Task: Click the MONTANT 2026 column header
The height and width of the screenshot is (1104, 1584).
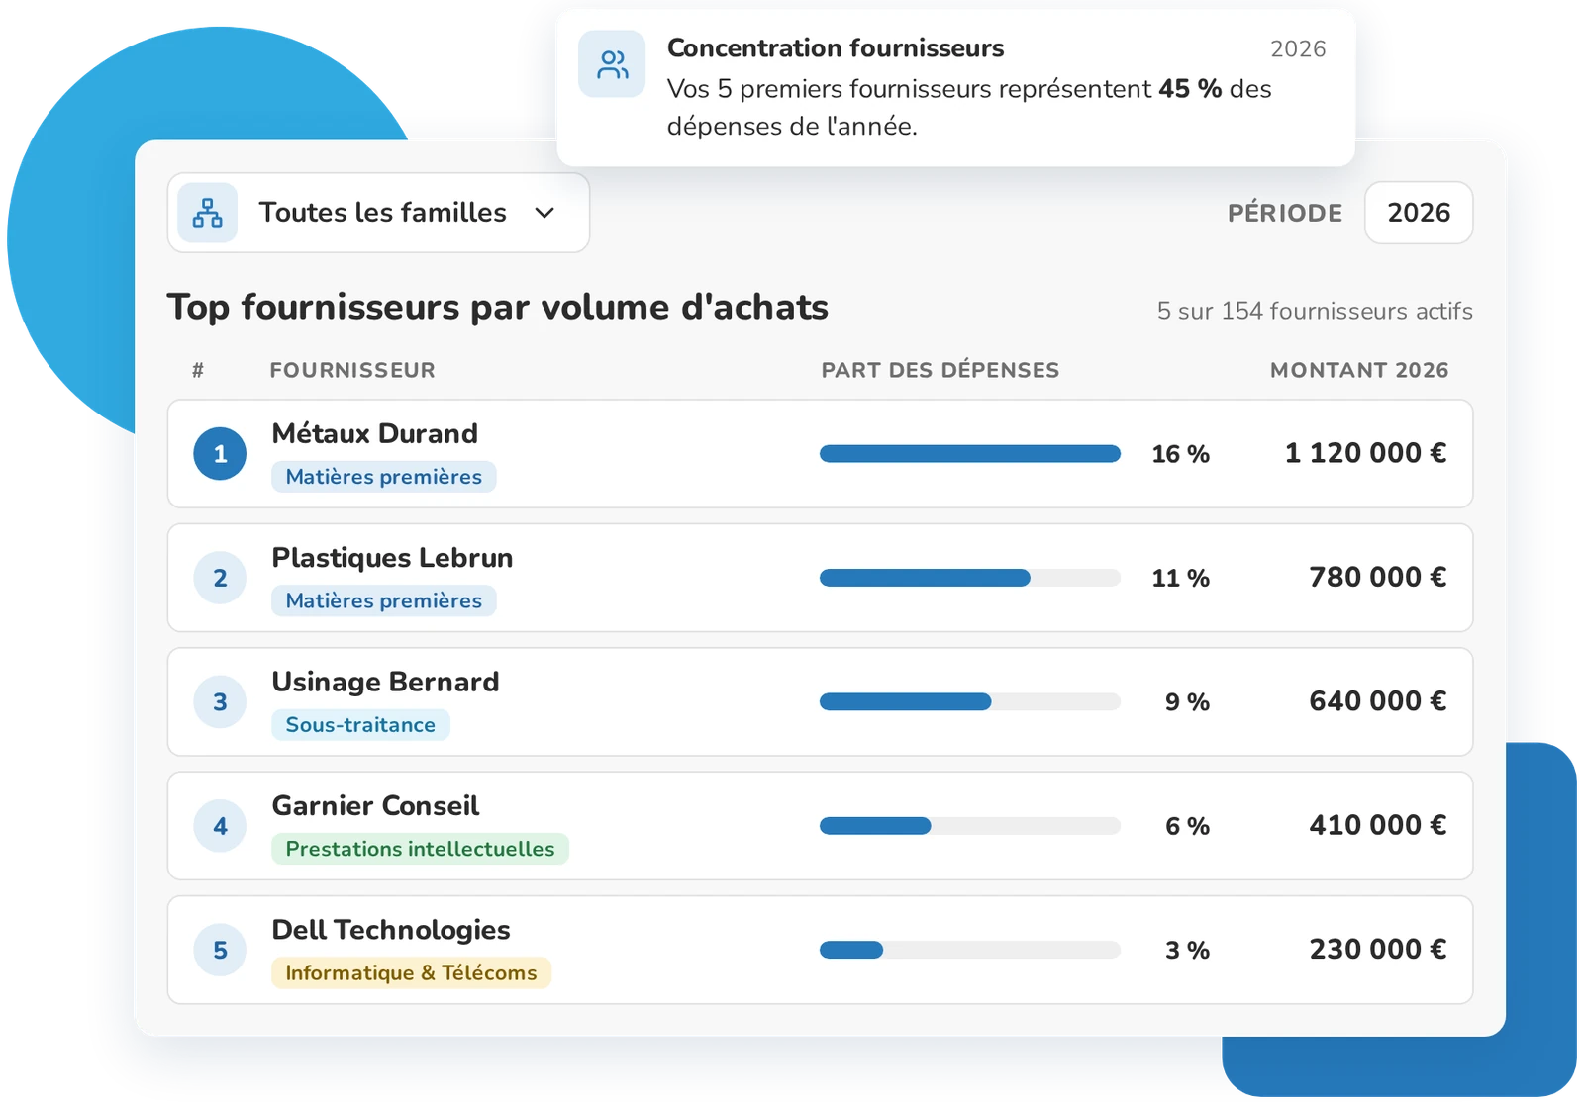Action: [x=1359, y=370]
